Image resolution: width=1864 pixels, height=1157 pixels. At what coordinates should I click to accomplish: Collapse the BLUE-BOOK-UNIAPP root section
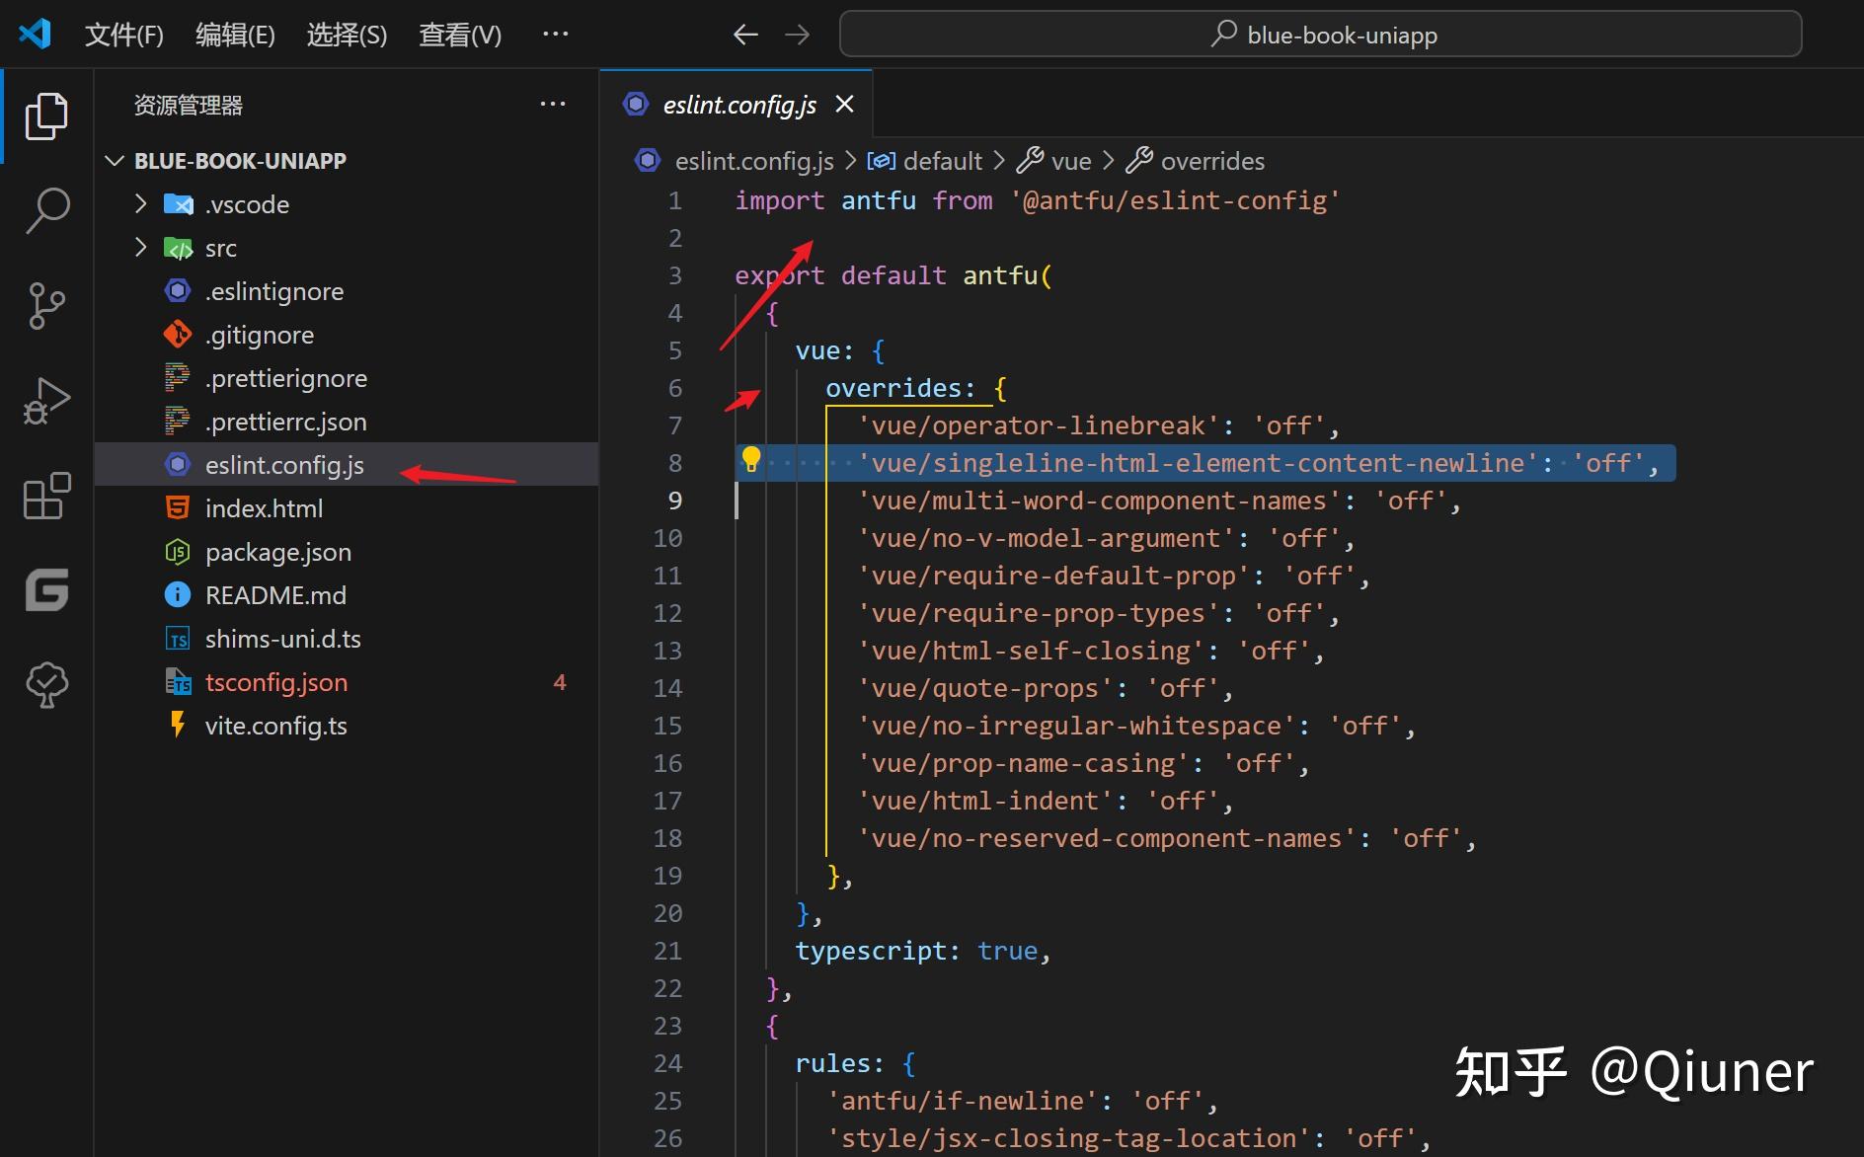pos(115,161)
